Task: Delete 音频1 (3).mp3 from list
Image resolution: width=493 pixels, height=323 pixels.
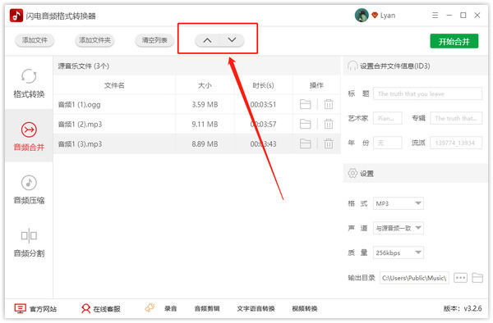Action: point(329,144)
